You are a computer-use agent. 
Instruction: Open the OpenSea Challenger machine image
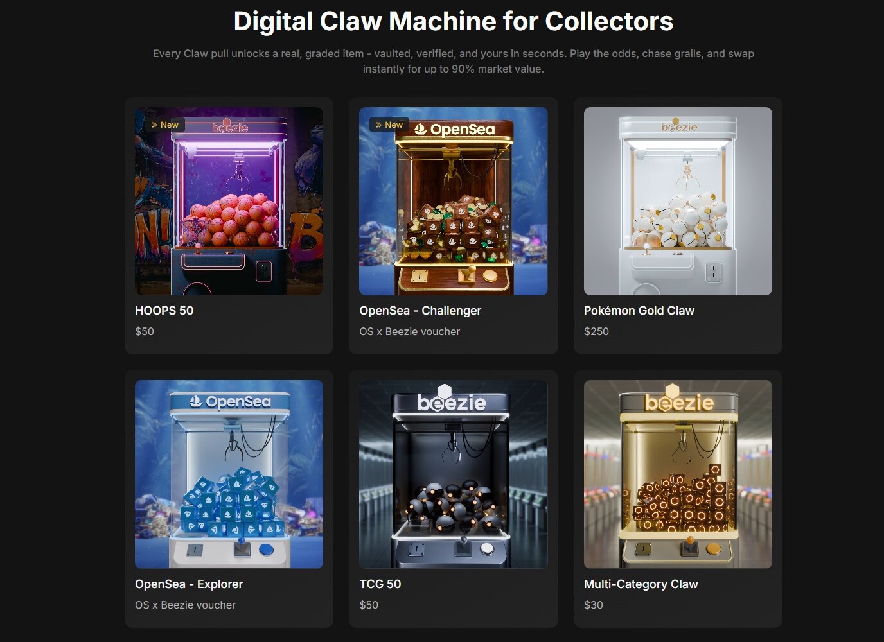point(454,201)
